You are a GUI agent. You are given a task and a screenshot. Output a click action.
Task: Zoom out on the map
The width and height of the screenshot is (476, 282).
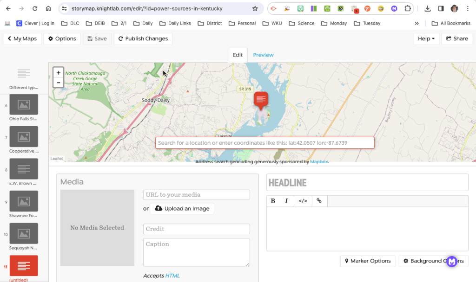[58, 83]
